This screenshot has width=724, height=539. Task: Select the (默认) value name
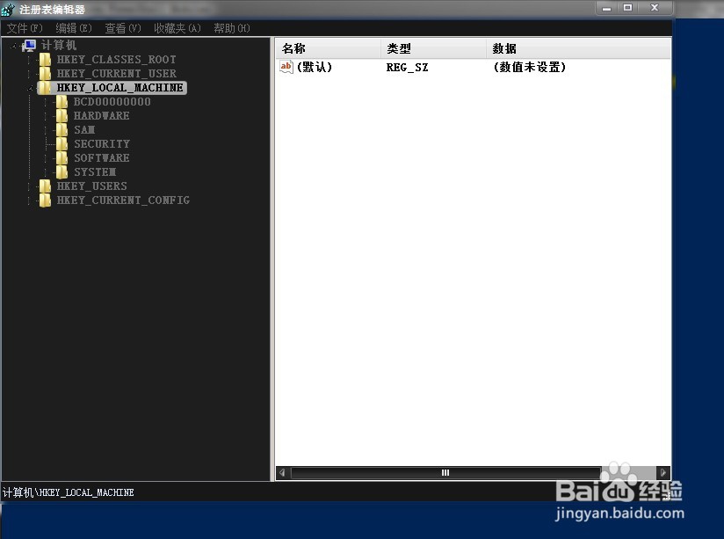[315, 67]
